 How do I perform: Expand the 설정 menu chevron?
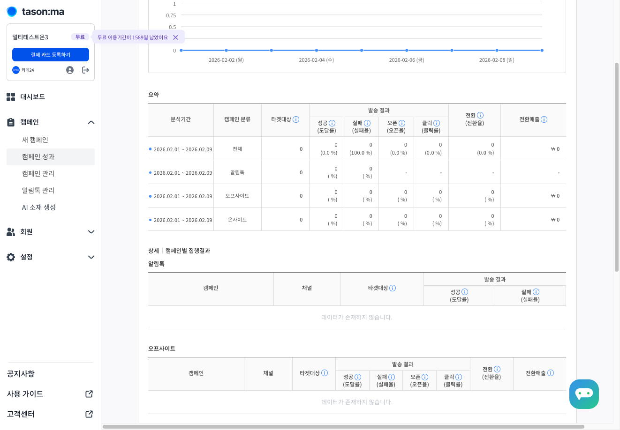[91, 257]
